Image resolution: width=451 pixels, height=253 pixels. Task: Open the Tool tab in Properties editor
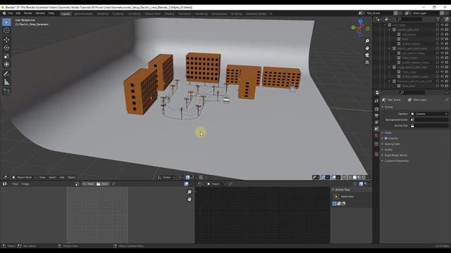[376, 101]
